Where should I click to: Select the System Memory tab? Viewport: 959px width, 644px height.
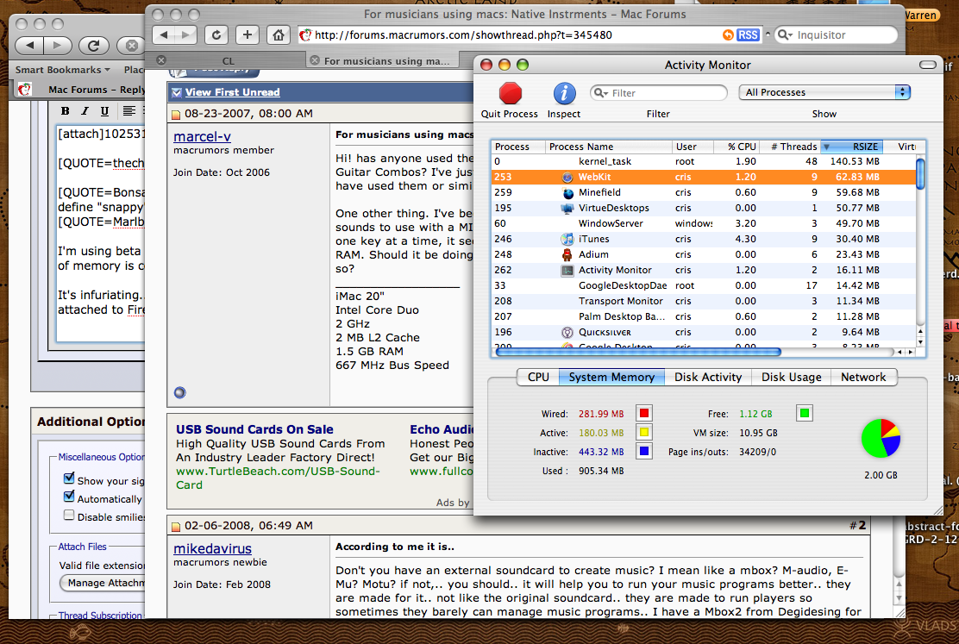(611, 378)
